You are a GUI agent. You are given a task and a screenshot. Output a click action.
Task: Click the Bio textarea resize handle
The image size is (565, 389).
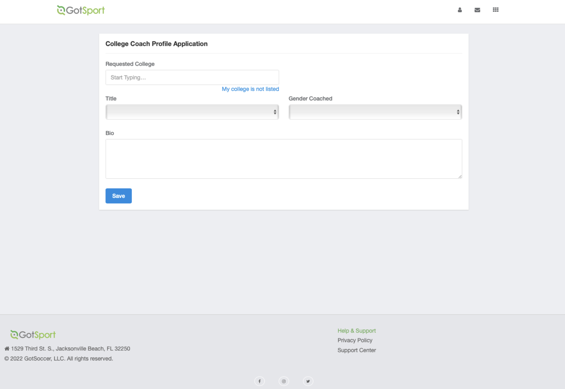tap(460, 176)
